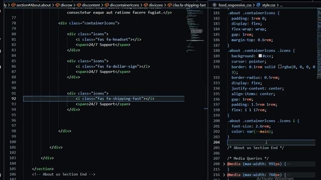Click the ".about .containerIcons {" selector on line 181
The height and width of the screenshot is (180, 321).
coord(253,13)
